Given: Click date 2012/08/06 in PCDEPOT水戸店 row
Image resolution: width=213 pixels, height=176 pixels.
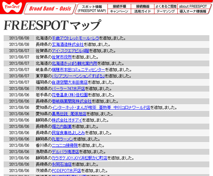Looking at the screenshot, I should click(19, 170).
